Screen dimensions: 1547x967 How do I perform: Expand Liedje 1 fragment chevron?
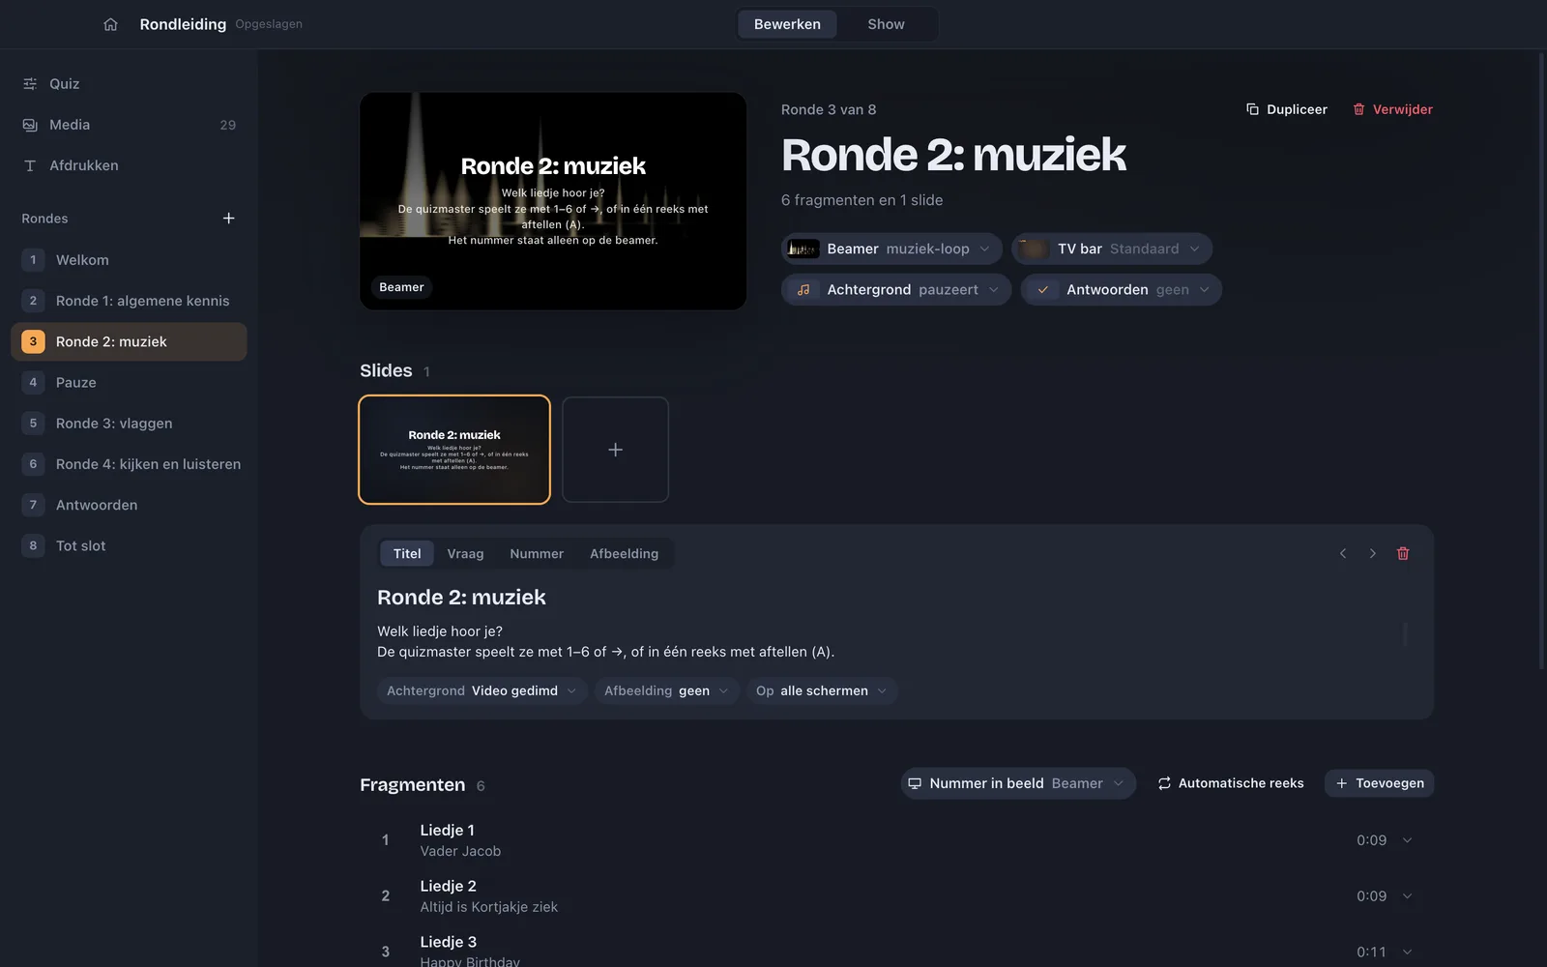(1407, 840)
